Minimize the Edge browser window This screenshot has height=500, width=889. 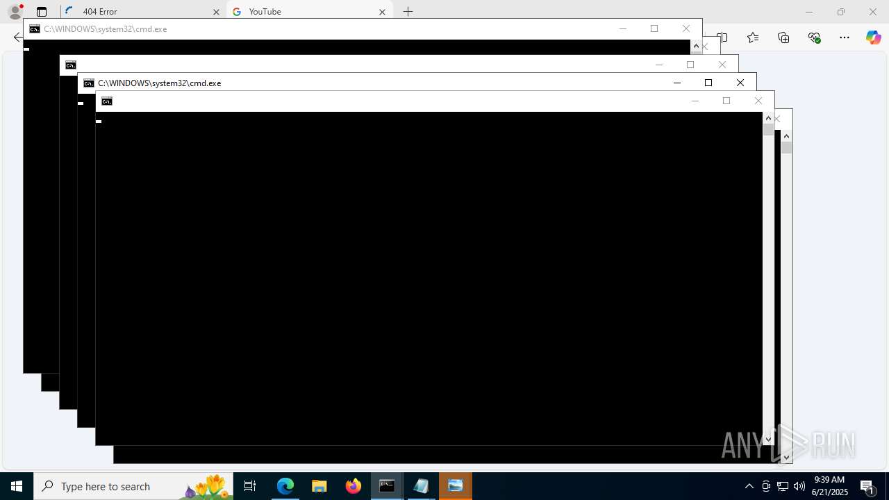(x=809, y=12)
